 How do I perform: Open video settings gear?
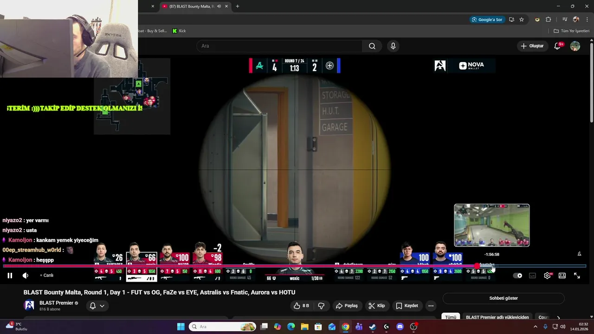pos(548,276)
